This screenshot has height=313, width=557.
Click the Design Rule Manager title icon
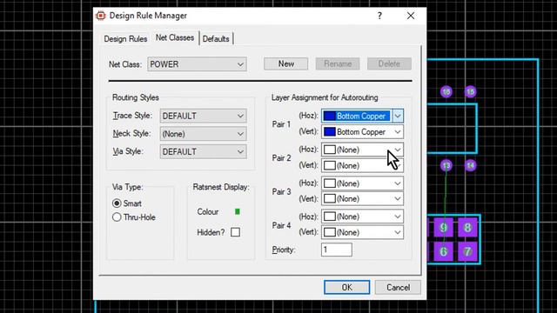click(101, 16)
